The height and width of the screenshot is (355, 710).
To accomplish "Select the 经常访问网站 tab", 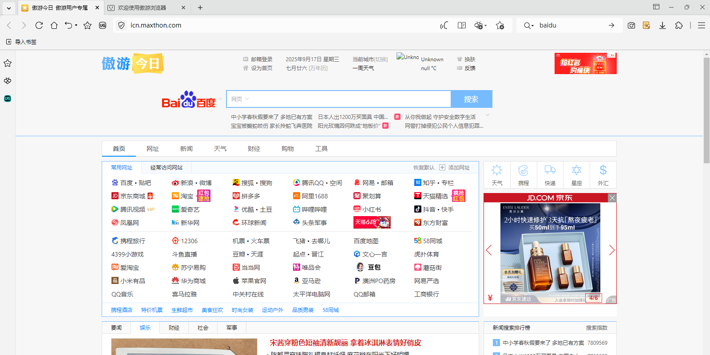I will coord(166,167).
